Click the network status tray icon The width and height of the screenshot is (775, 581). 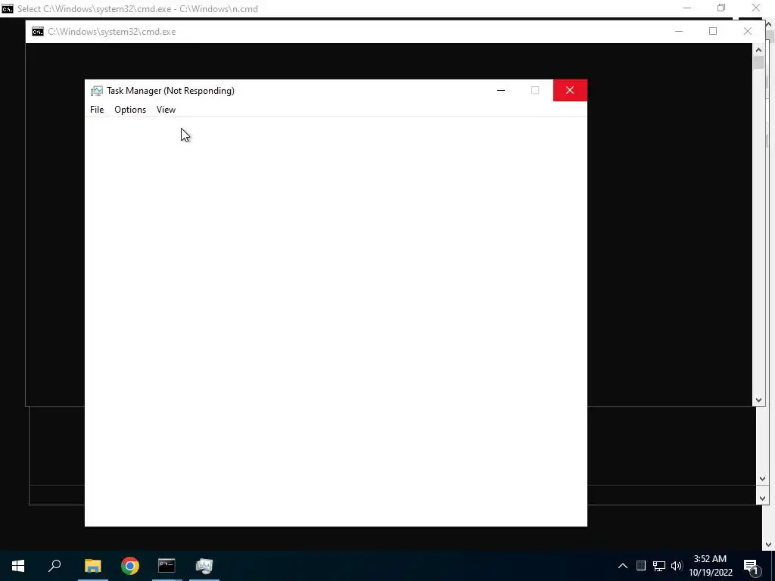pyautogui.click(x=659, y=566)
